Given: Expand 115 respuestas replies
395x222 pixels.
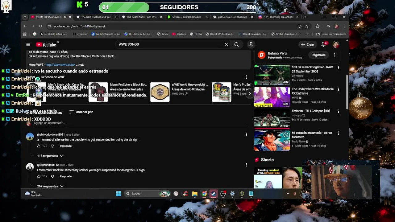Looking at the screenshot, I should [50, 156].
